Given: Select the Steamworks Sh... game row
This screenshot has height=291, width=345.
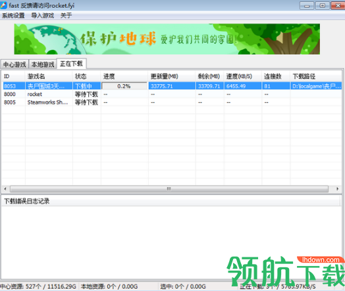Looking at the screenshot, I should coord(172,102).
